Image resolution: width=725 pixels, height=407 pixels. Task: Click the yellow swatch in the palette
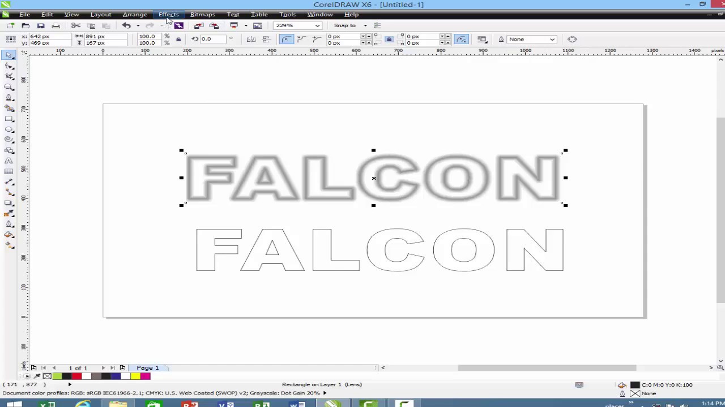coord(135,376)
